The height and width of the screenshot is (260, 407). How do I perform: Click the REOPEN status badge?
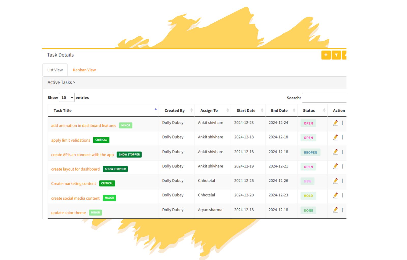[310, 152]
